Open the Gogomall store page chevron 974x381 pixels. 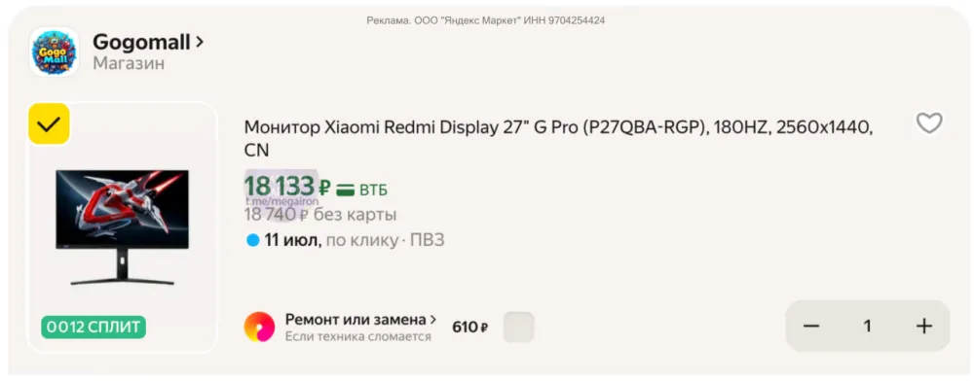[x=200, y=42]
